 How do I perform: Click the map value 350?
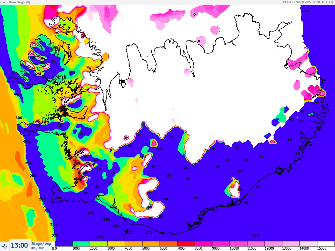(149, 207)
